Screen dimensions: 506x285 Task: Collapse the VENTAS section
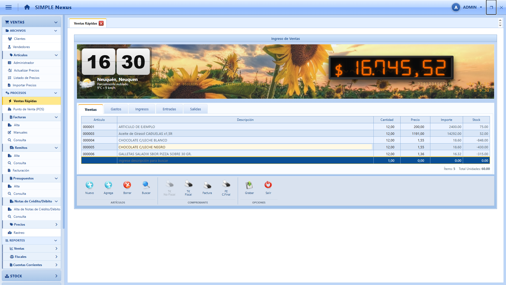point(56,22)
